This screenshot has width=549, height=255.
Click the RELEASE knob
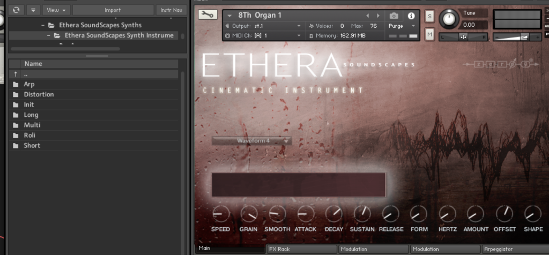(391, 214)
